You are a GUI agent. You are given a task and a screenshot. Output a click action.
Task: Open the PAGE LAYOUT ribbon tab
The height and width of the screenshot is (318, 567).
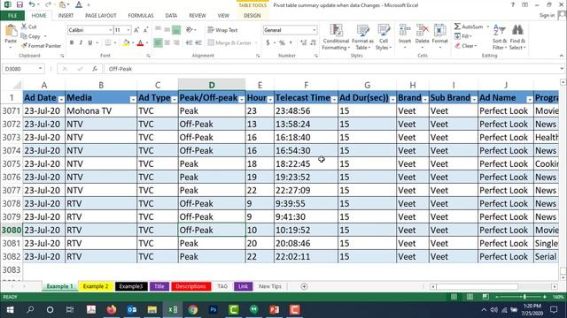tap(100, 16)
